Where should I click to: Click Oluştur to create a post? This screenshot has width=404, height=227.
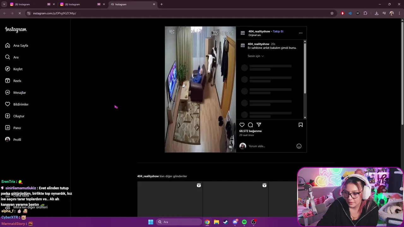[15, 116]
